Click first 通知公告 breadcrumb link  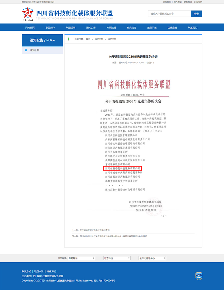99,39
